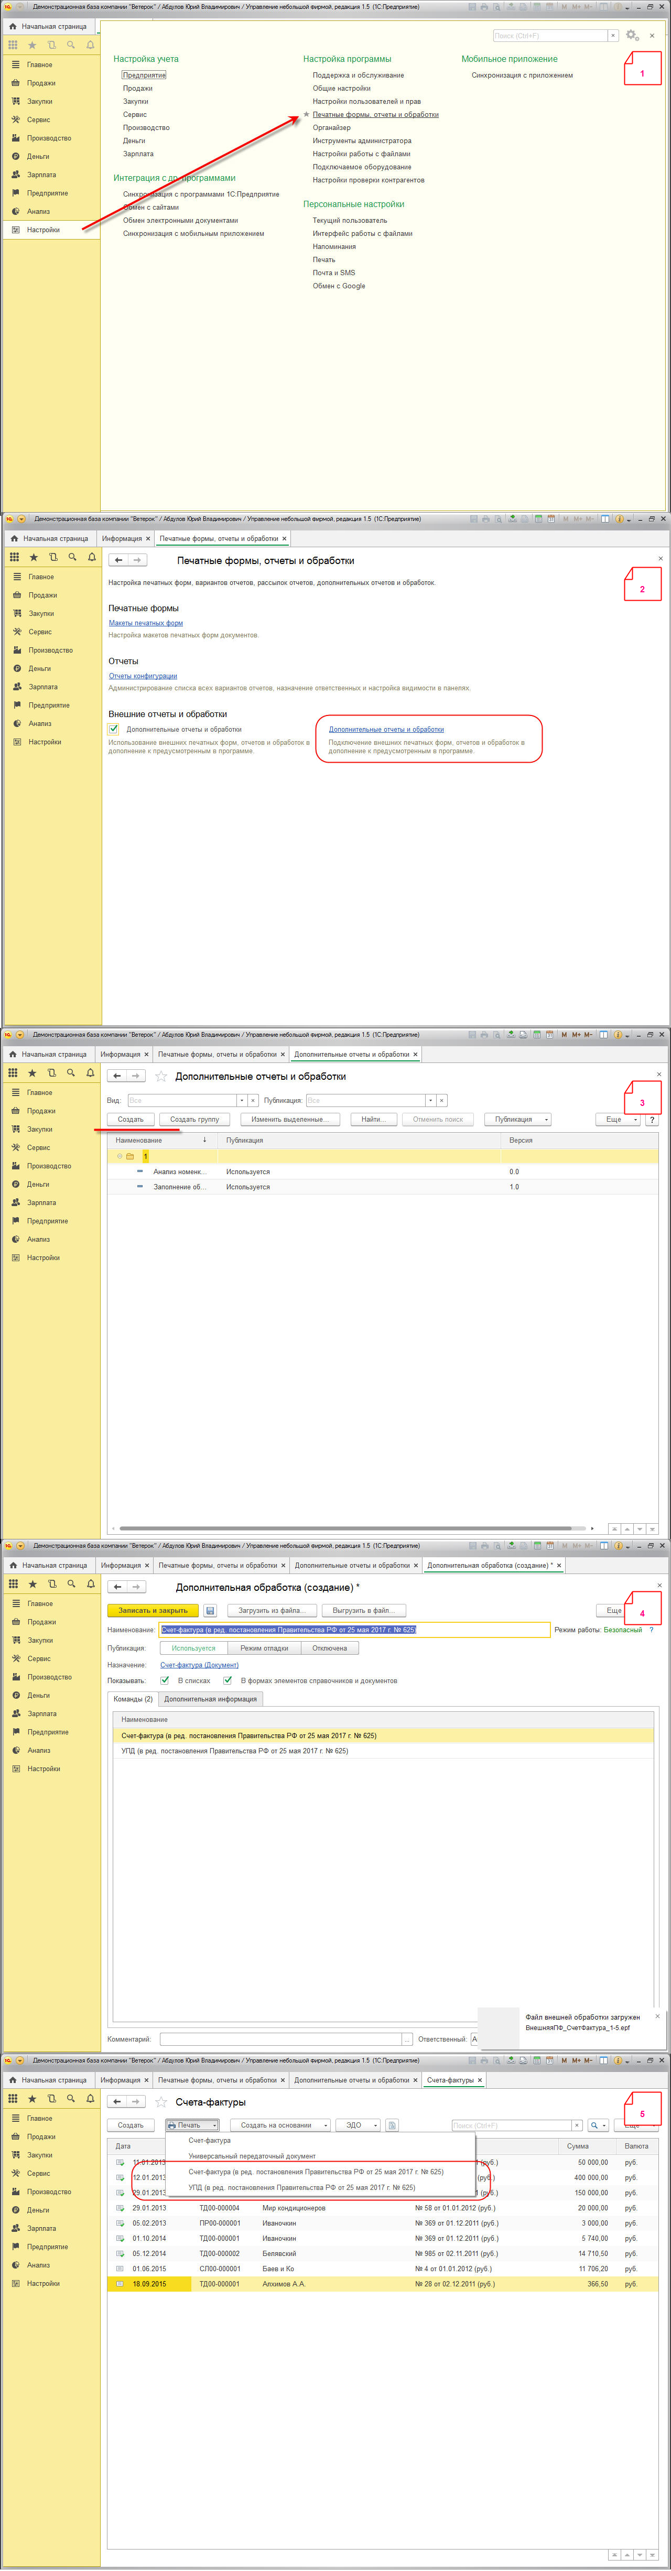Click the Наименование input field
This screenshot has width=671, height=2571.
[354, 1629]
